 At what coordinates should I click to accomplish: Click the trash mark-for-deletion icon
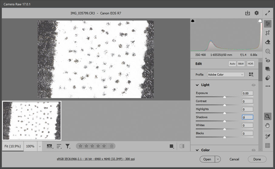click(112, 146)
